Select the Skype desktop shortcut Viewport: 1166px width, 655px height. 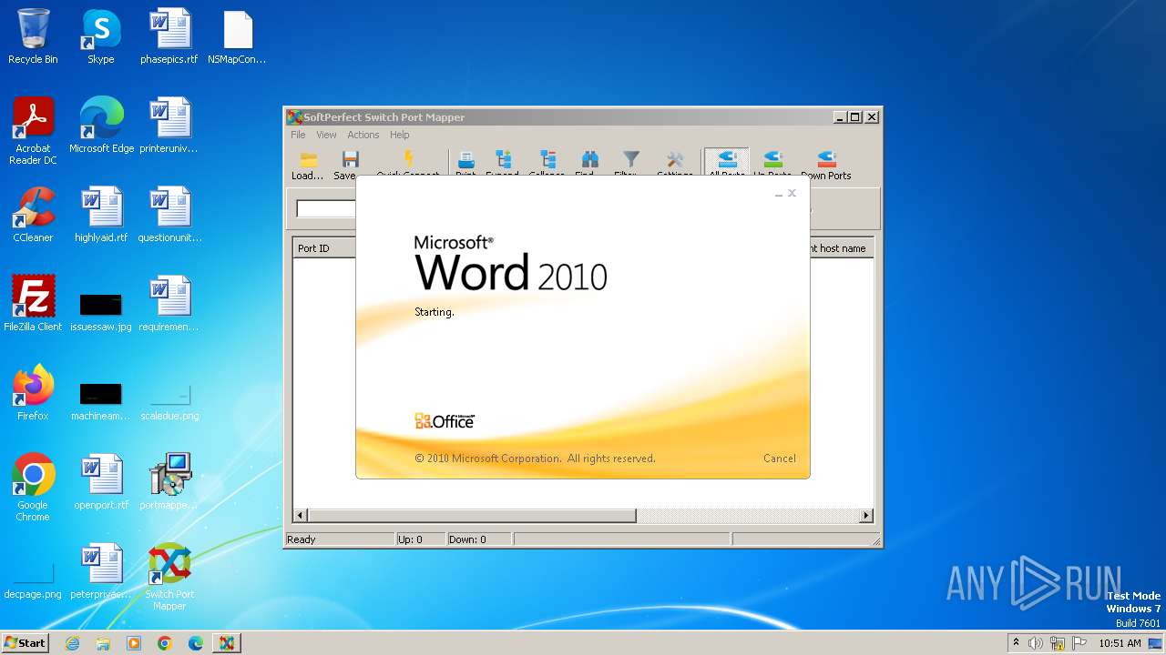pyautogui.click(x=101, y=37)
